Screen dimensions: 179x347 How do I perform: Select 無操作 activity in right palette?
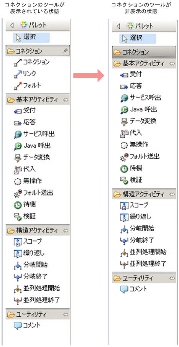[x=134, y=145]
